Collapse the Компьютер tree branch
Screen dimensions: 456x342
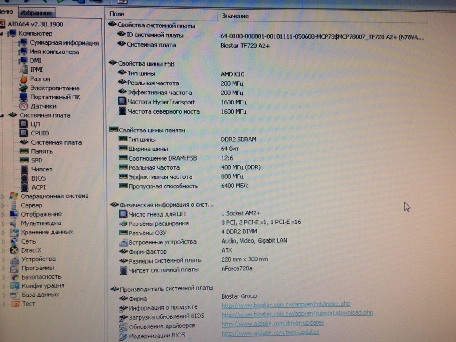coord(2,34)
